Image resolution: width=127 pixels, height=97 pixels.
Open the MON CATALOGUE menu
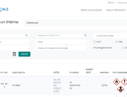(91, 10)
